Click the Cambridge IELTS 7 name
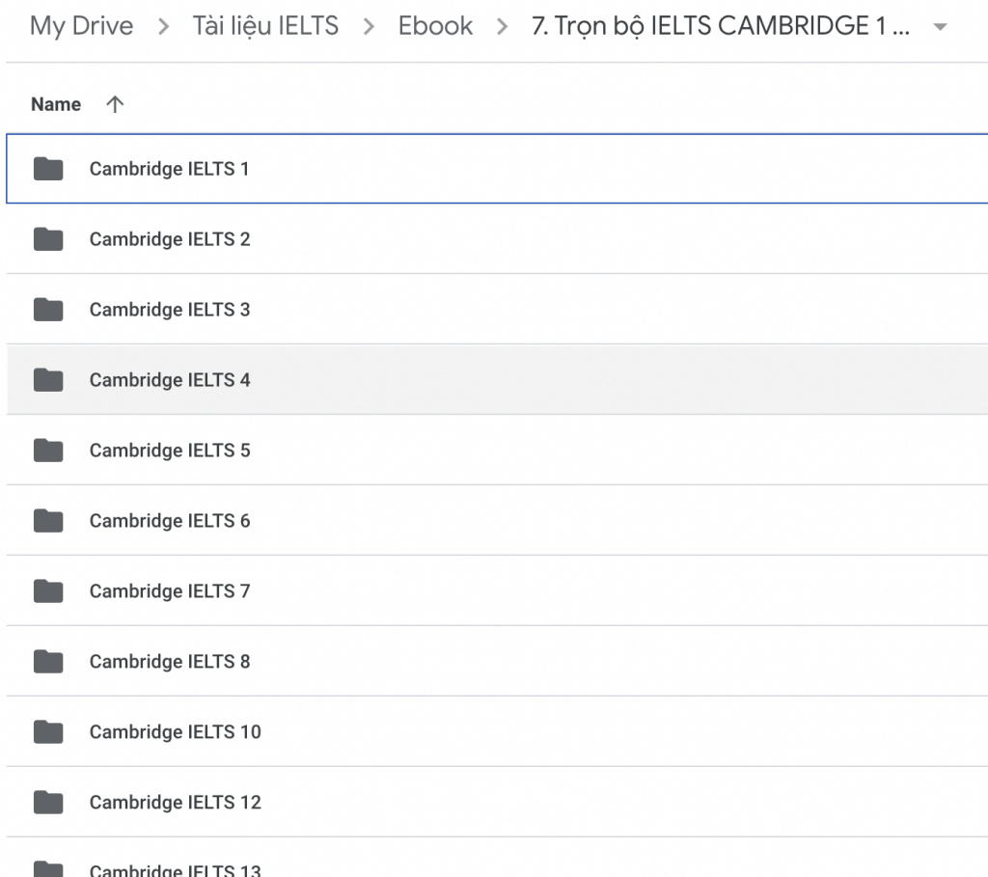Screen dimensions: 988x877 [x=170, y=591]
